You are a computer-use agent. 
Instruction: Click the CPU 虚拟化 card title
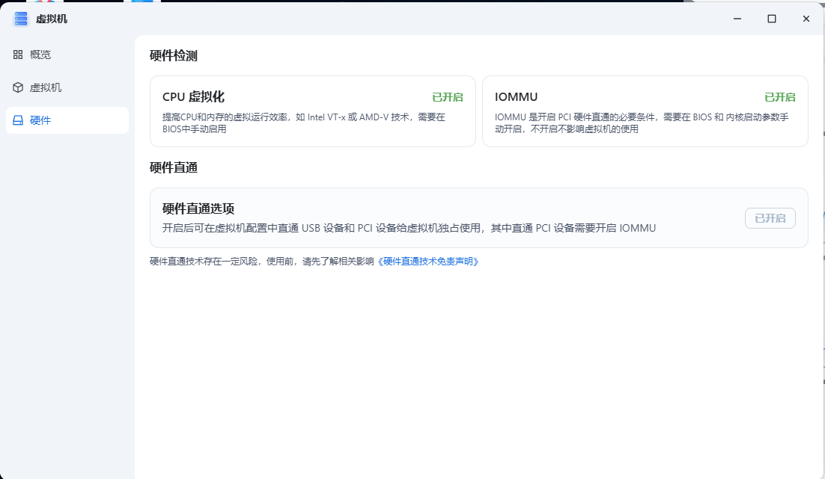pos(193,97)
